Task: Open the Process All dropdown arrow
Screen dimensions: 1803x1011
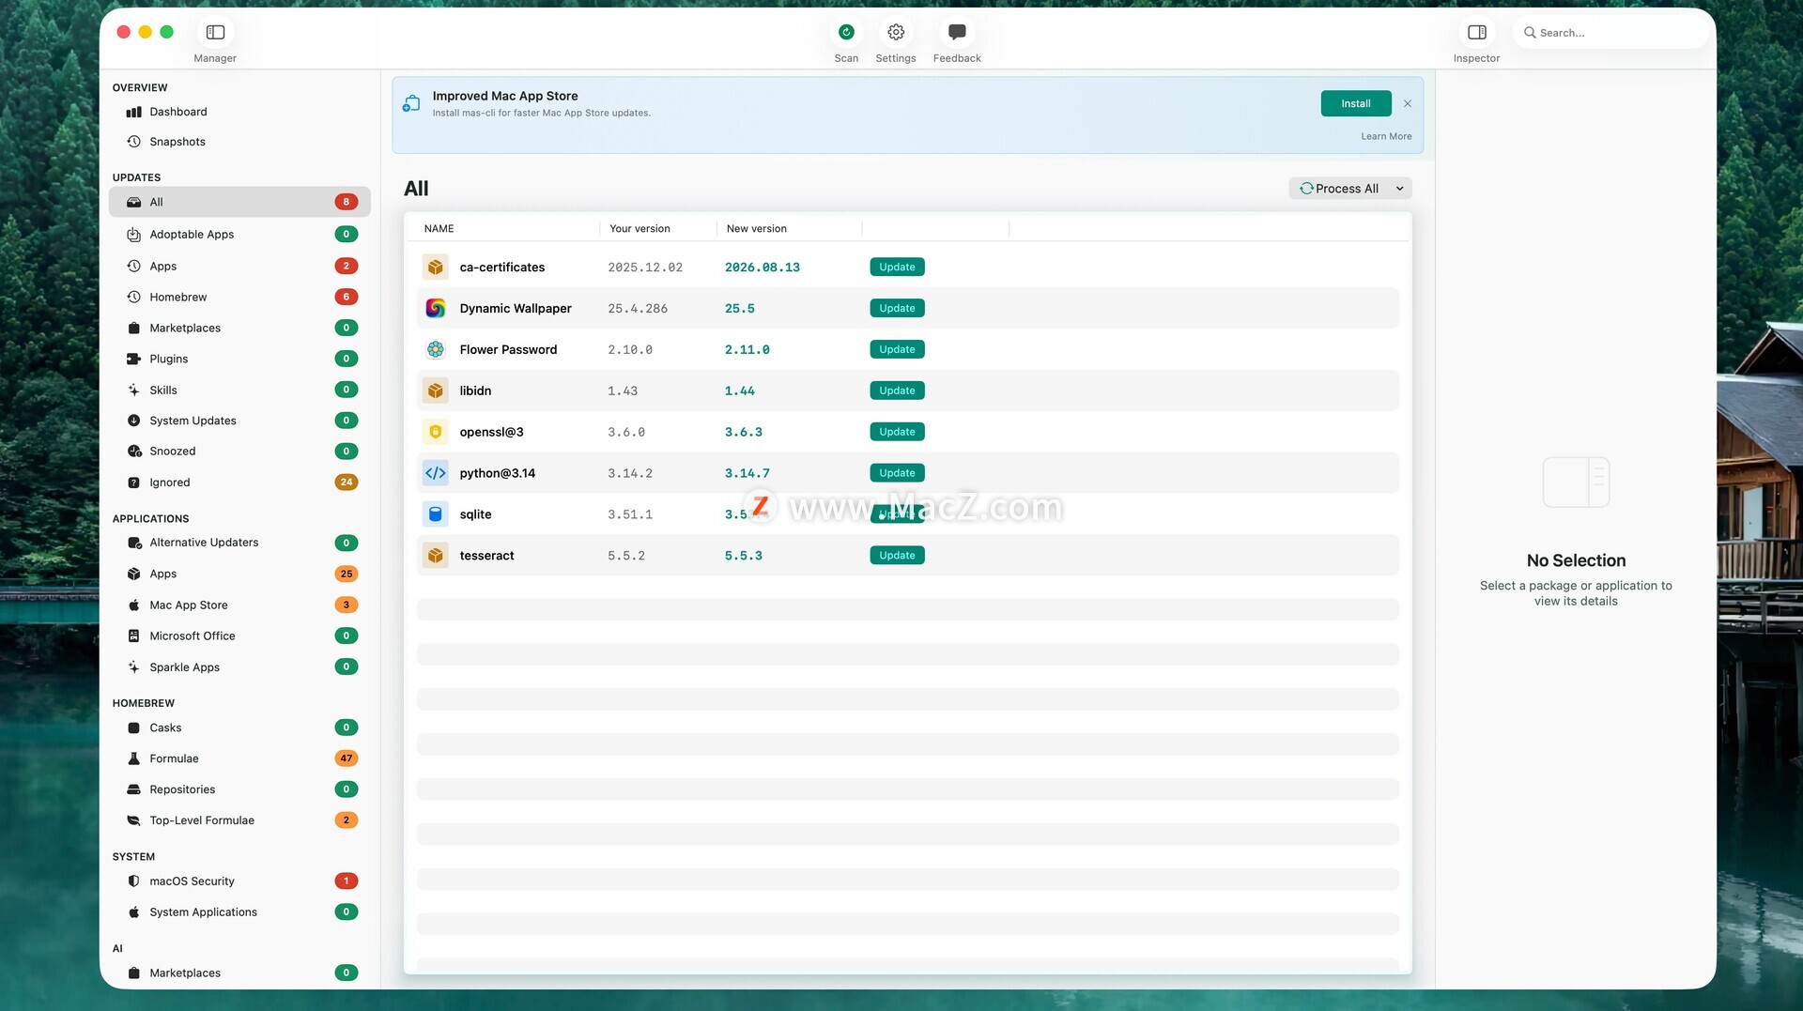Action: pos(1399,189)
